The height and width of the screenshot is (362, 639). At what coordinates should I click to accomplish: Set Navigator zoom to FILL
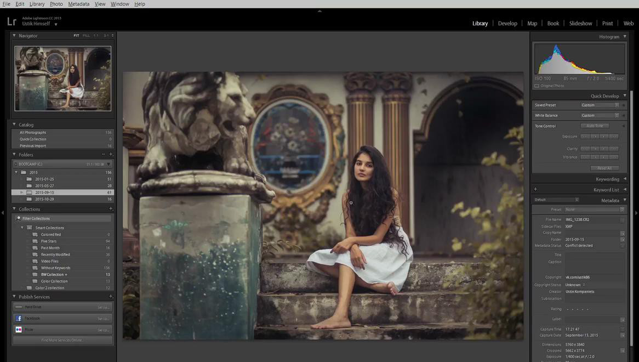tap(86, 36)
